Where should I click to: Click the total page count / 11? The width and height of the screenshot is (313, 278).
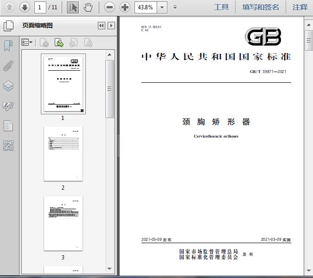[x=53, y=7]
